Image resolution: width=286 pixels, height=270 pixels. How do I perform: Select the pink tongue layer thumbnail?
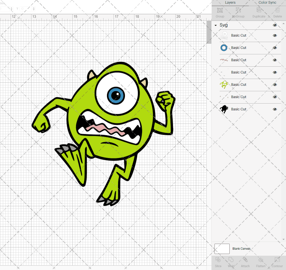[224, 60]
